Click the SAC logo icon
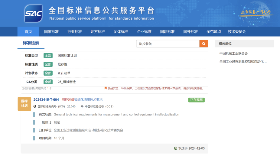 coord(33,14)
